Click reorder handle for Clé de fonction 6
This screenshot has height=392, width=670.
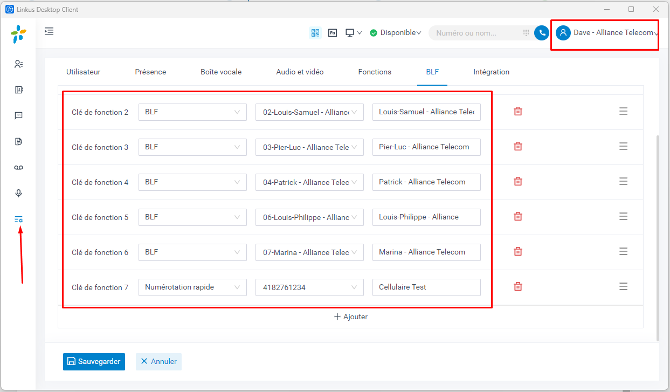click(x=623, y=251)
